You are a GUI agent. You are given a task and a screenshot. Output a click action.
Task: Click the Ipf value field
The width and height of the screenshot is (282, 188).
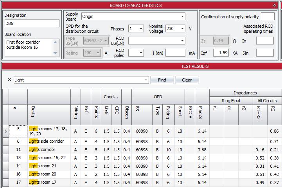pyautogui.click(x=221, y=53)
